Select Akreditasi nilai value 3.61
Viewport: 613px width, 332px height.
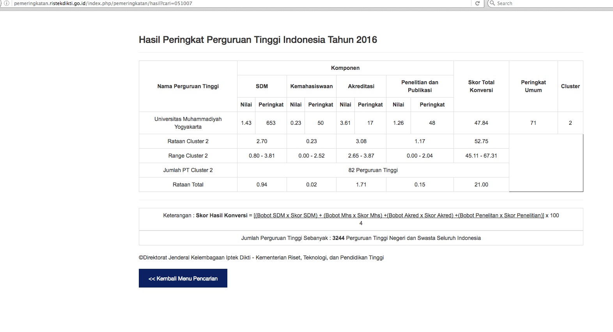(345, 123)
